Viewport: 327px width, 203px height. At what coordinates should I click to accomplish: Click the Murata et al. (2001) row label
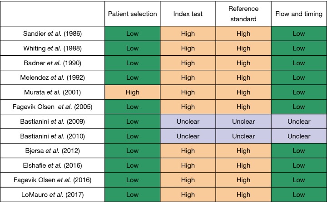[53, 92]
